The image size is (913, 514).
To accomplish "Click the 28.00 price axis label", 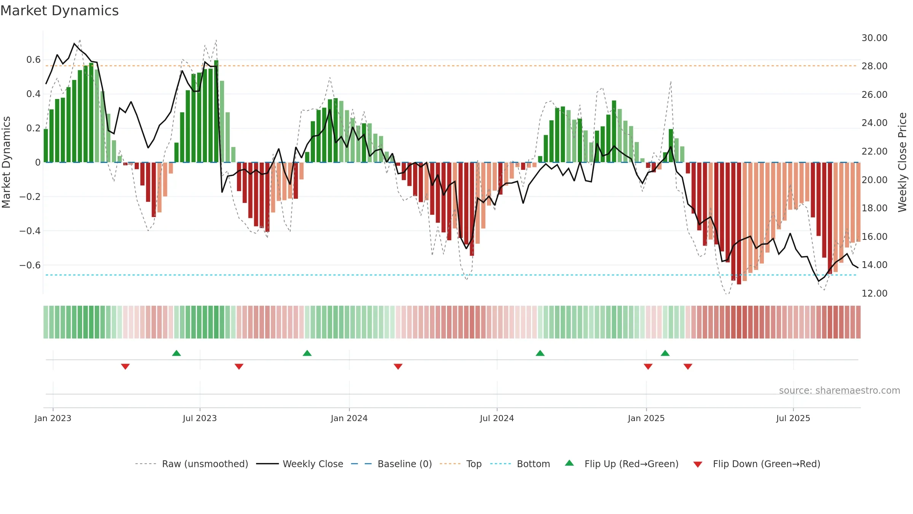I will point(875,66).
